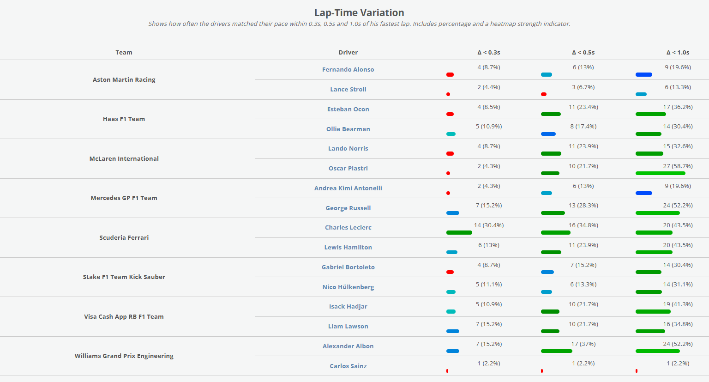
Task: Click Albon's green Δ < 0.5s heatmap bar
Action: click(x=557, y=351)
